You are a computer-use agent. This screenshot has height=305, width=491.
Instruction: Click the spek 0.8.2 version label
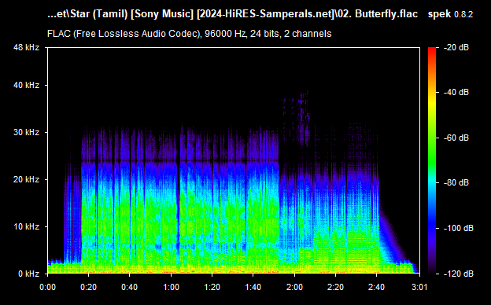point(450,14)
